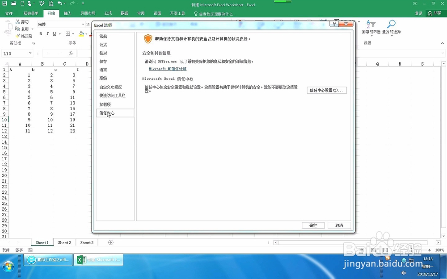Select Language (语言) in Excel Options
Viewport: 447px width, 279px height.
[115, 70]
